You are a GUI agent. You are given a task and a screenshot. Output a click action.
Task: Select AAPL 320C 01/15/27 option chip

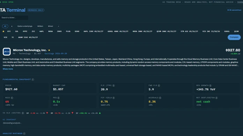click(94, 32)
